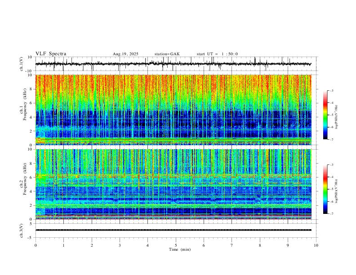Click the "Time (min)" axis title

tap(180, 249)
